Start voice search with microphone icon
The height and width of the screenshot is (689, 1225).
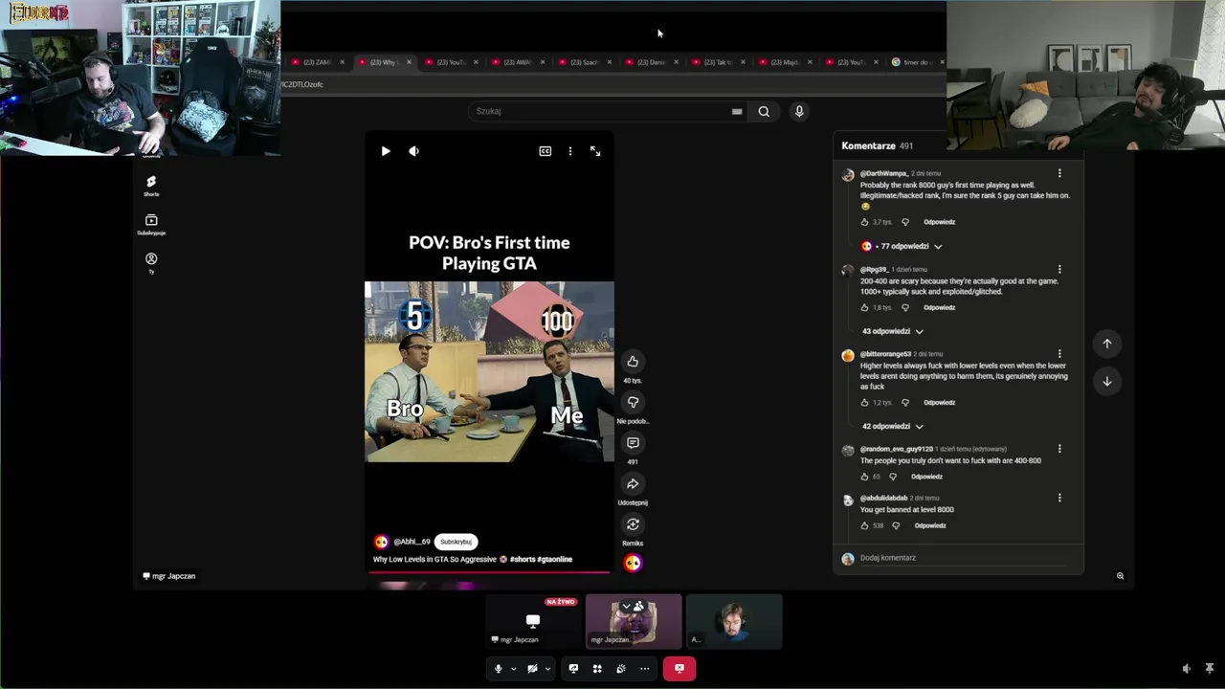(799, 111)
